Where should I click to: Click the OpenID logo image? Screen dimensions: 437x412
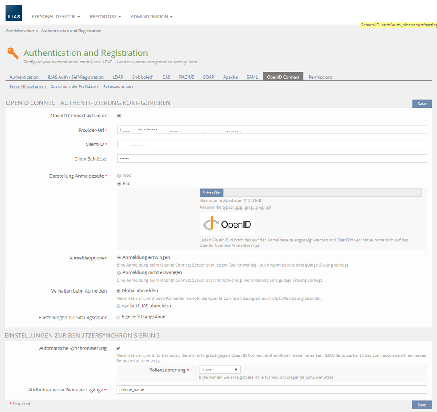pyautogui.click(x=227, y=224)
